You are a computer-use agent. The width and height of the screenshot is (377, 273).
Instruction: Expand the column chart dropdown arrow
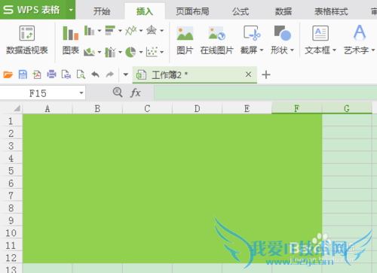coord(99,31)
